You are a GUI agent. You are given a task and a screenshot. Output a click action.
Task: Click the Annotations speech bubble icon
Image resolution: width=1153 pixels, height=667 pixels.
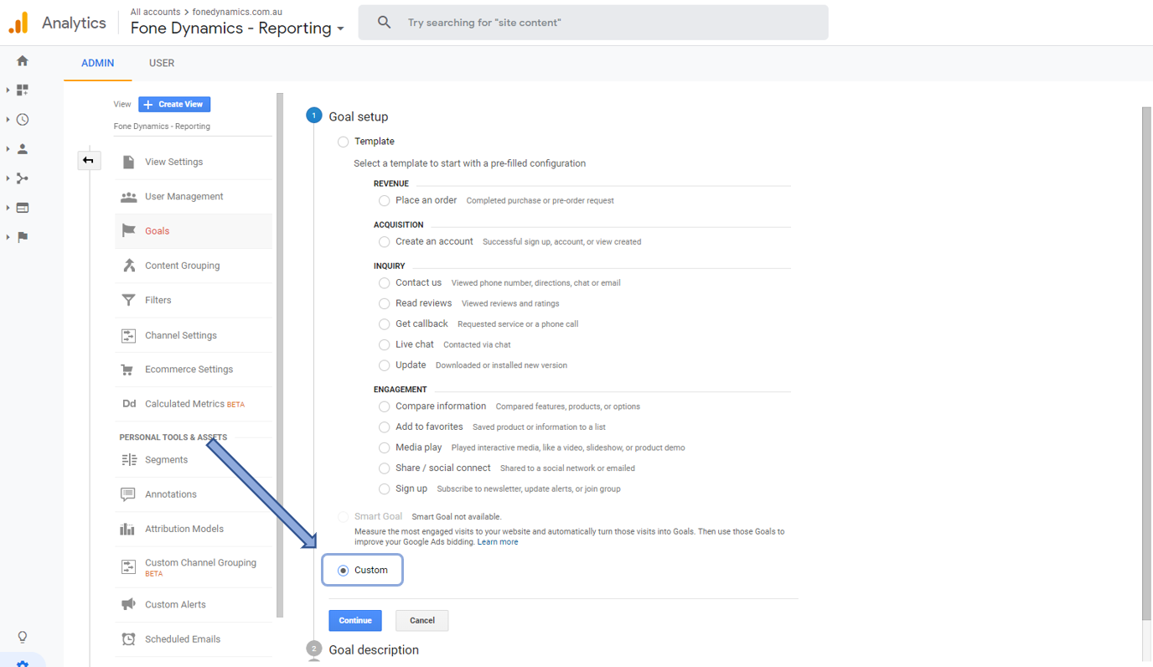[128, 494]
